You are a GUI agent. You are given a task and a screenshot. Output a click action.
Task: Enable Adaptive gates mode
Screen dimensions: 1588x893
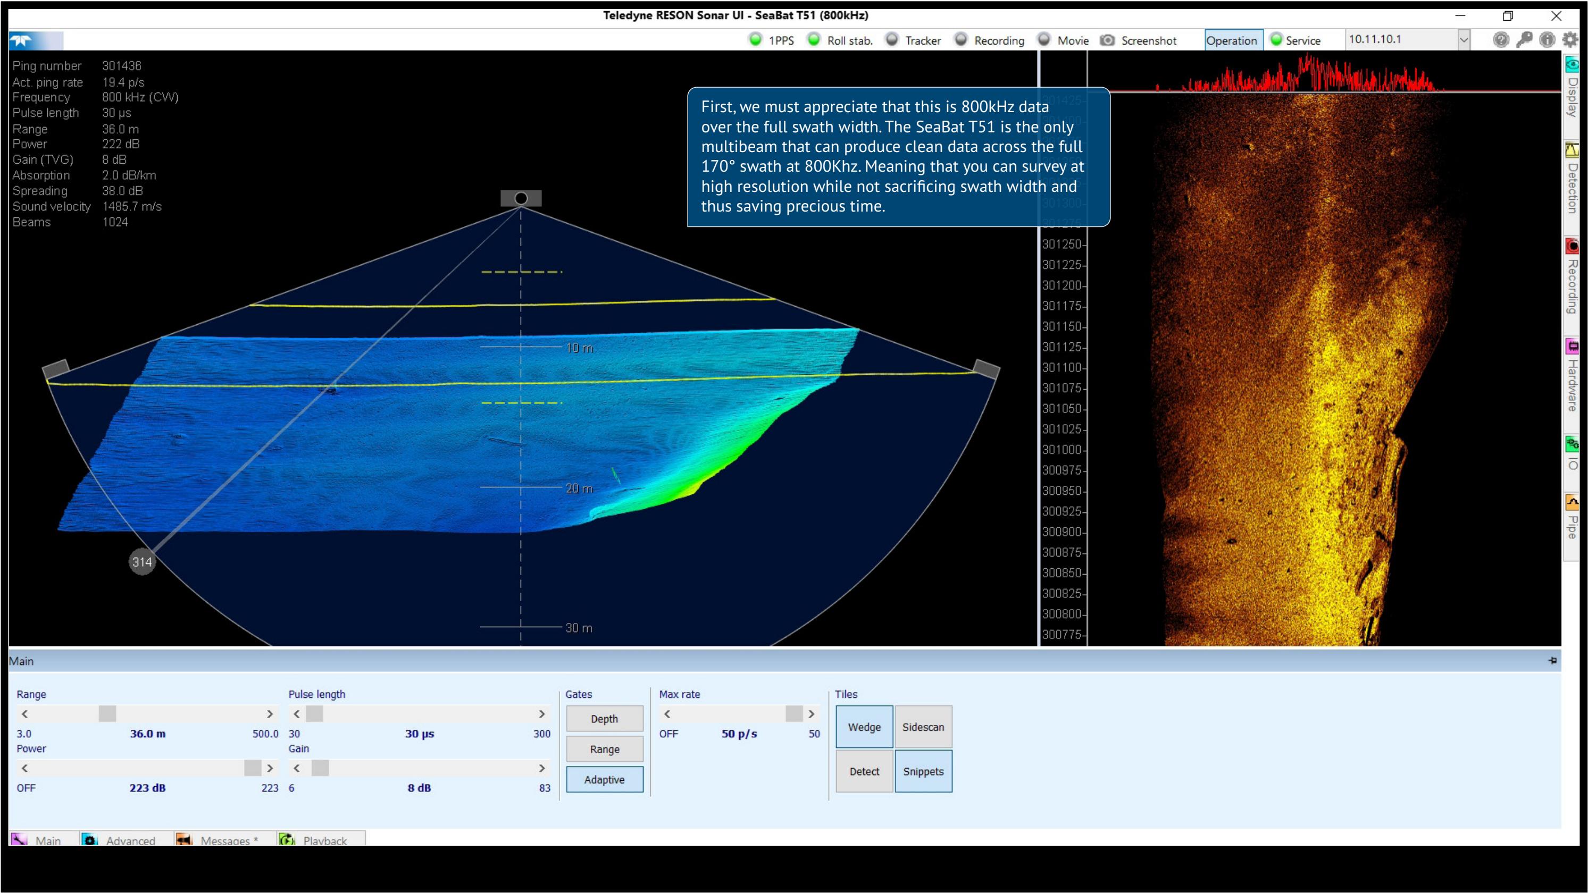pyautogui.click(x=604, y=779)
